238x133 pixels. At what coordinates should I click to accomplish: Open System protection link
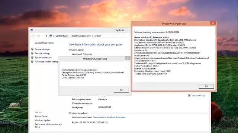(x=43, y=58)
